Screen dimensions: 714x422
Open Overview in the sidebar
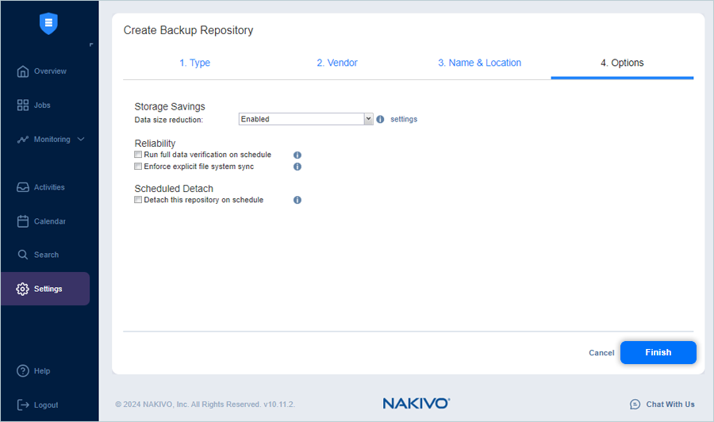pyautogui.click(x=50, y=71)
